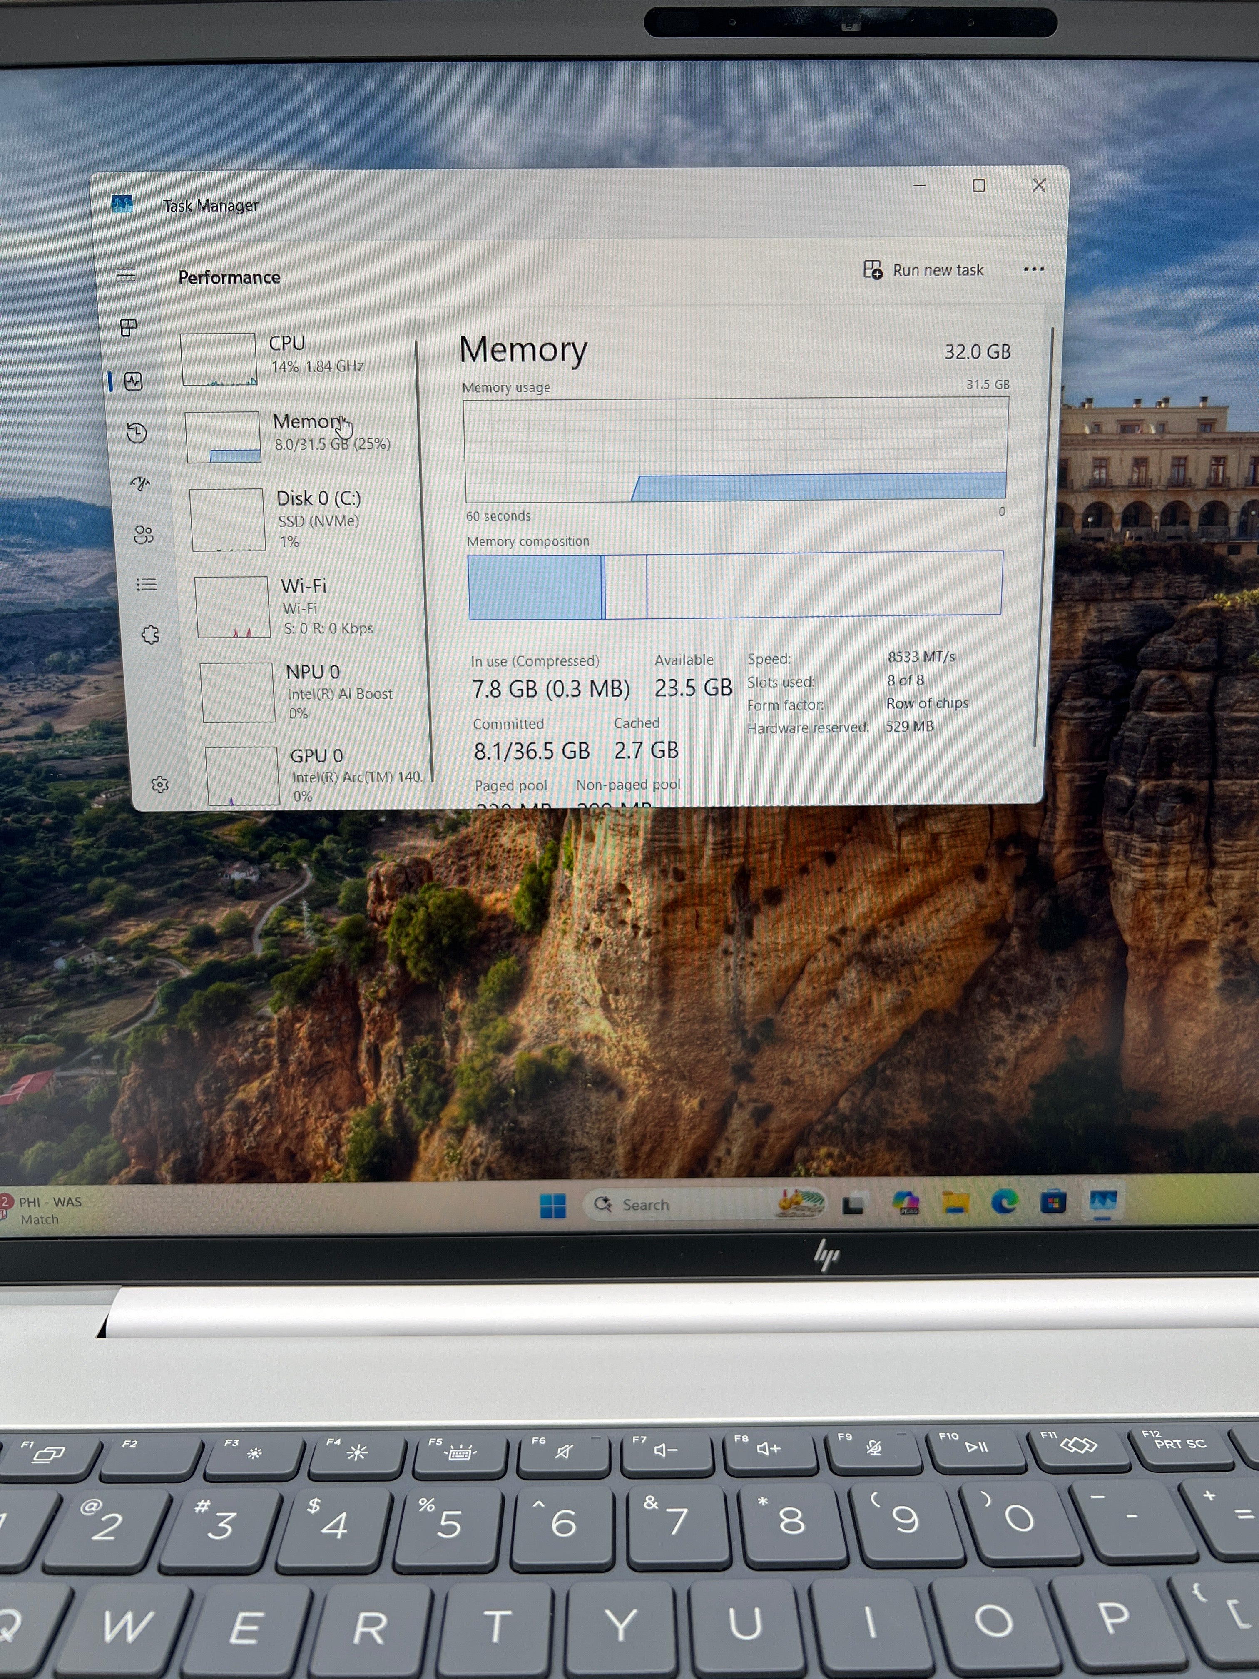The image size is (1259, 1679).
Task: Click the taskbar Search box
Action: tap(704, 1204)
